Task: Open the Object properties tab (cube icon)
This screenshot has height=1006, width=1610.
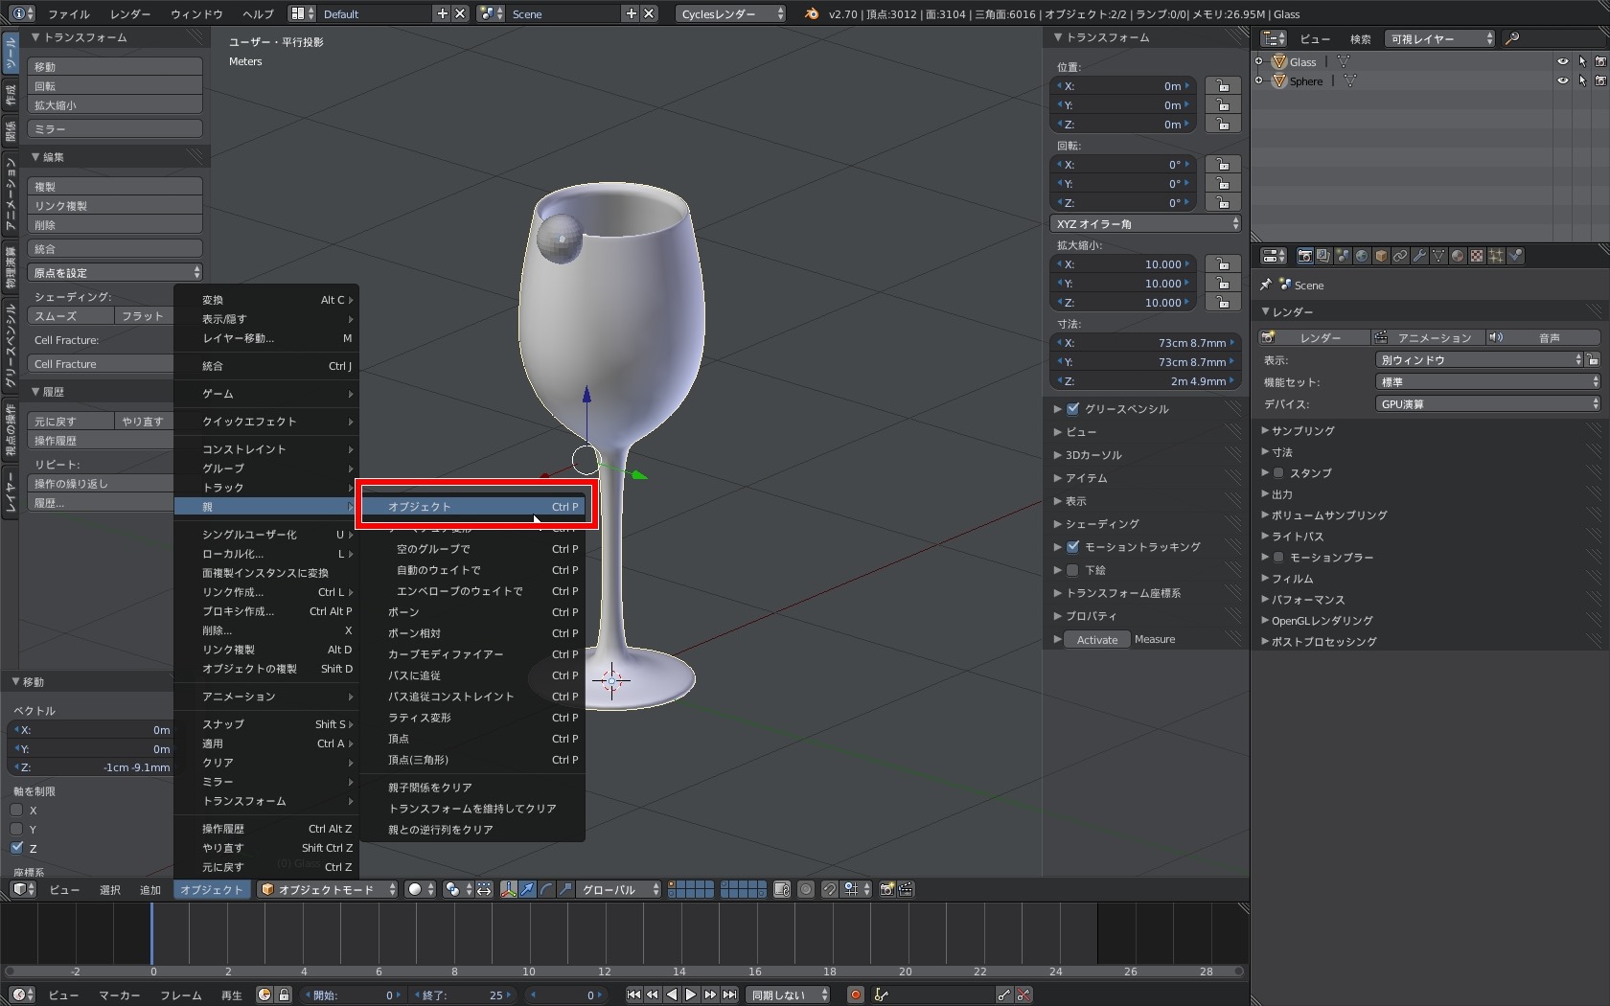Action: pyautogui.click(x=1381, y=256)
